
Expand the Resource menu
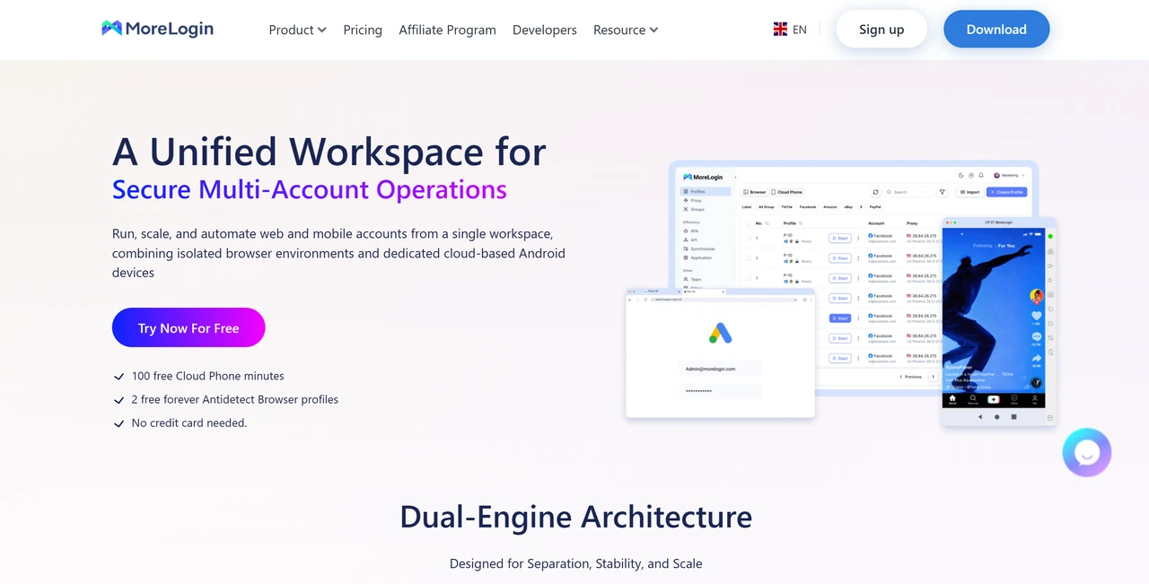coord(626,30)
